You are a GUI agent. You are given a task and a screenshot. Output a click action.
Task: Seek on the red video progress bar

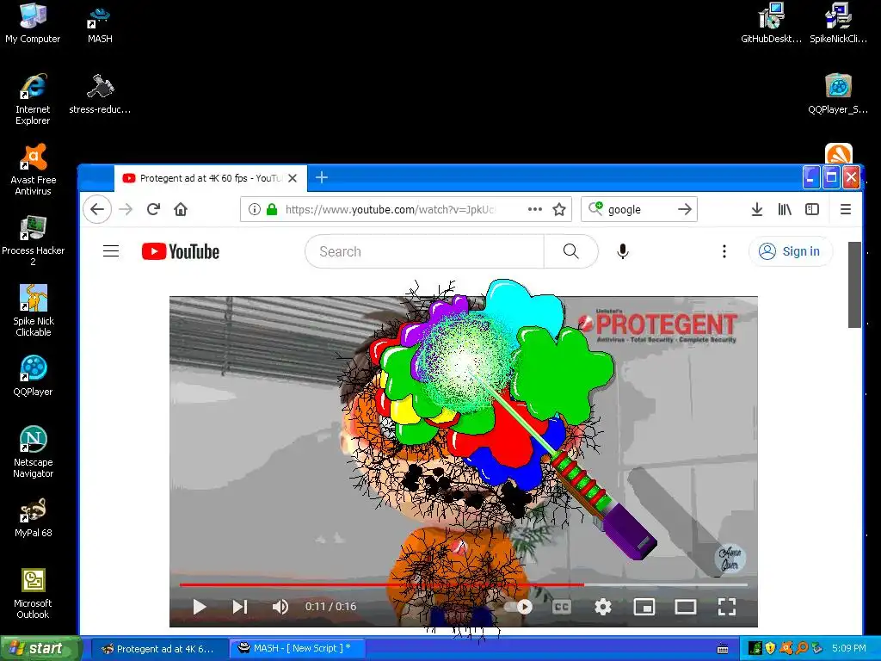click(x=381, y=585)
